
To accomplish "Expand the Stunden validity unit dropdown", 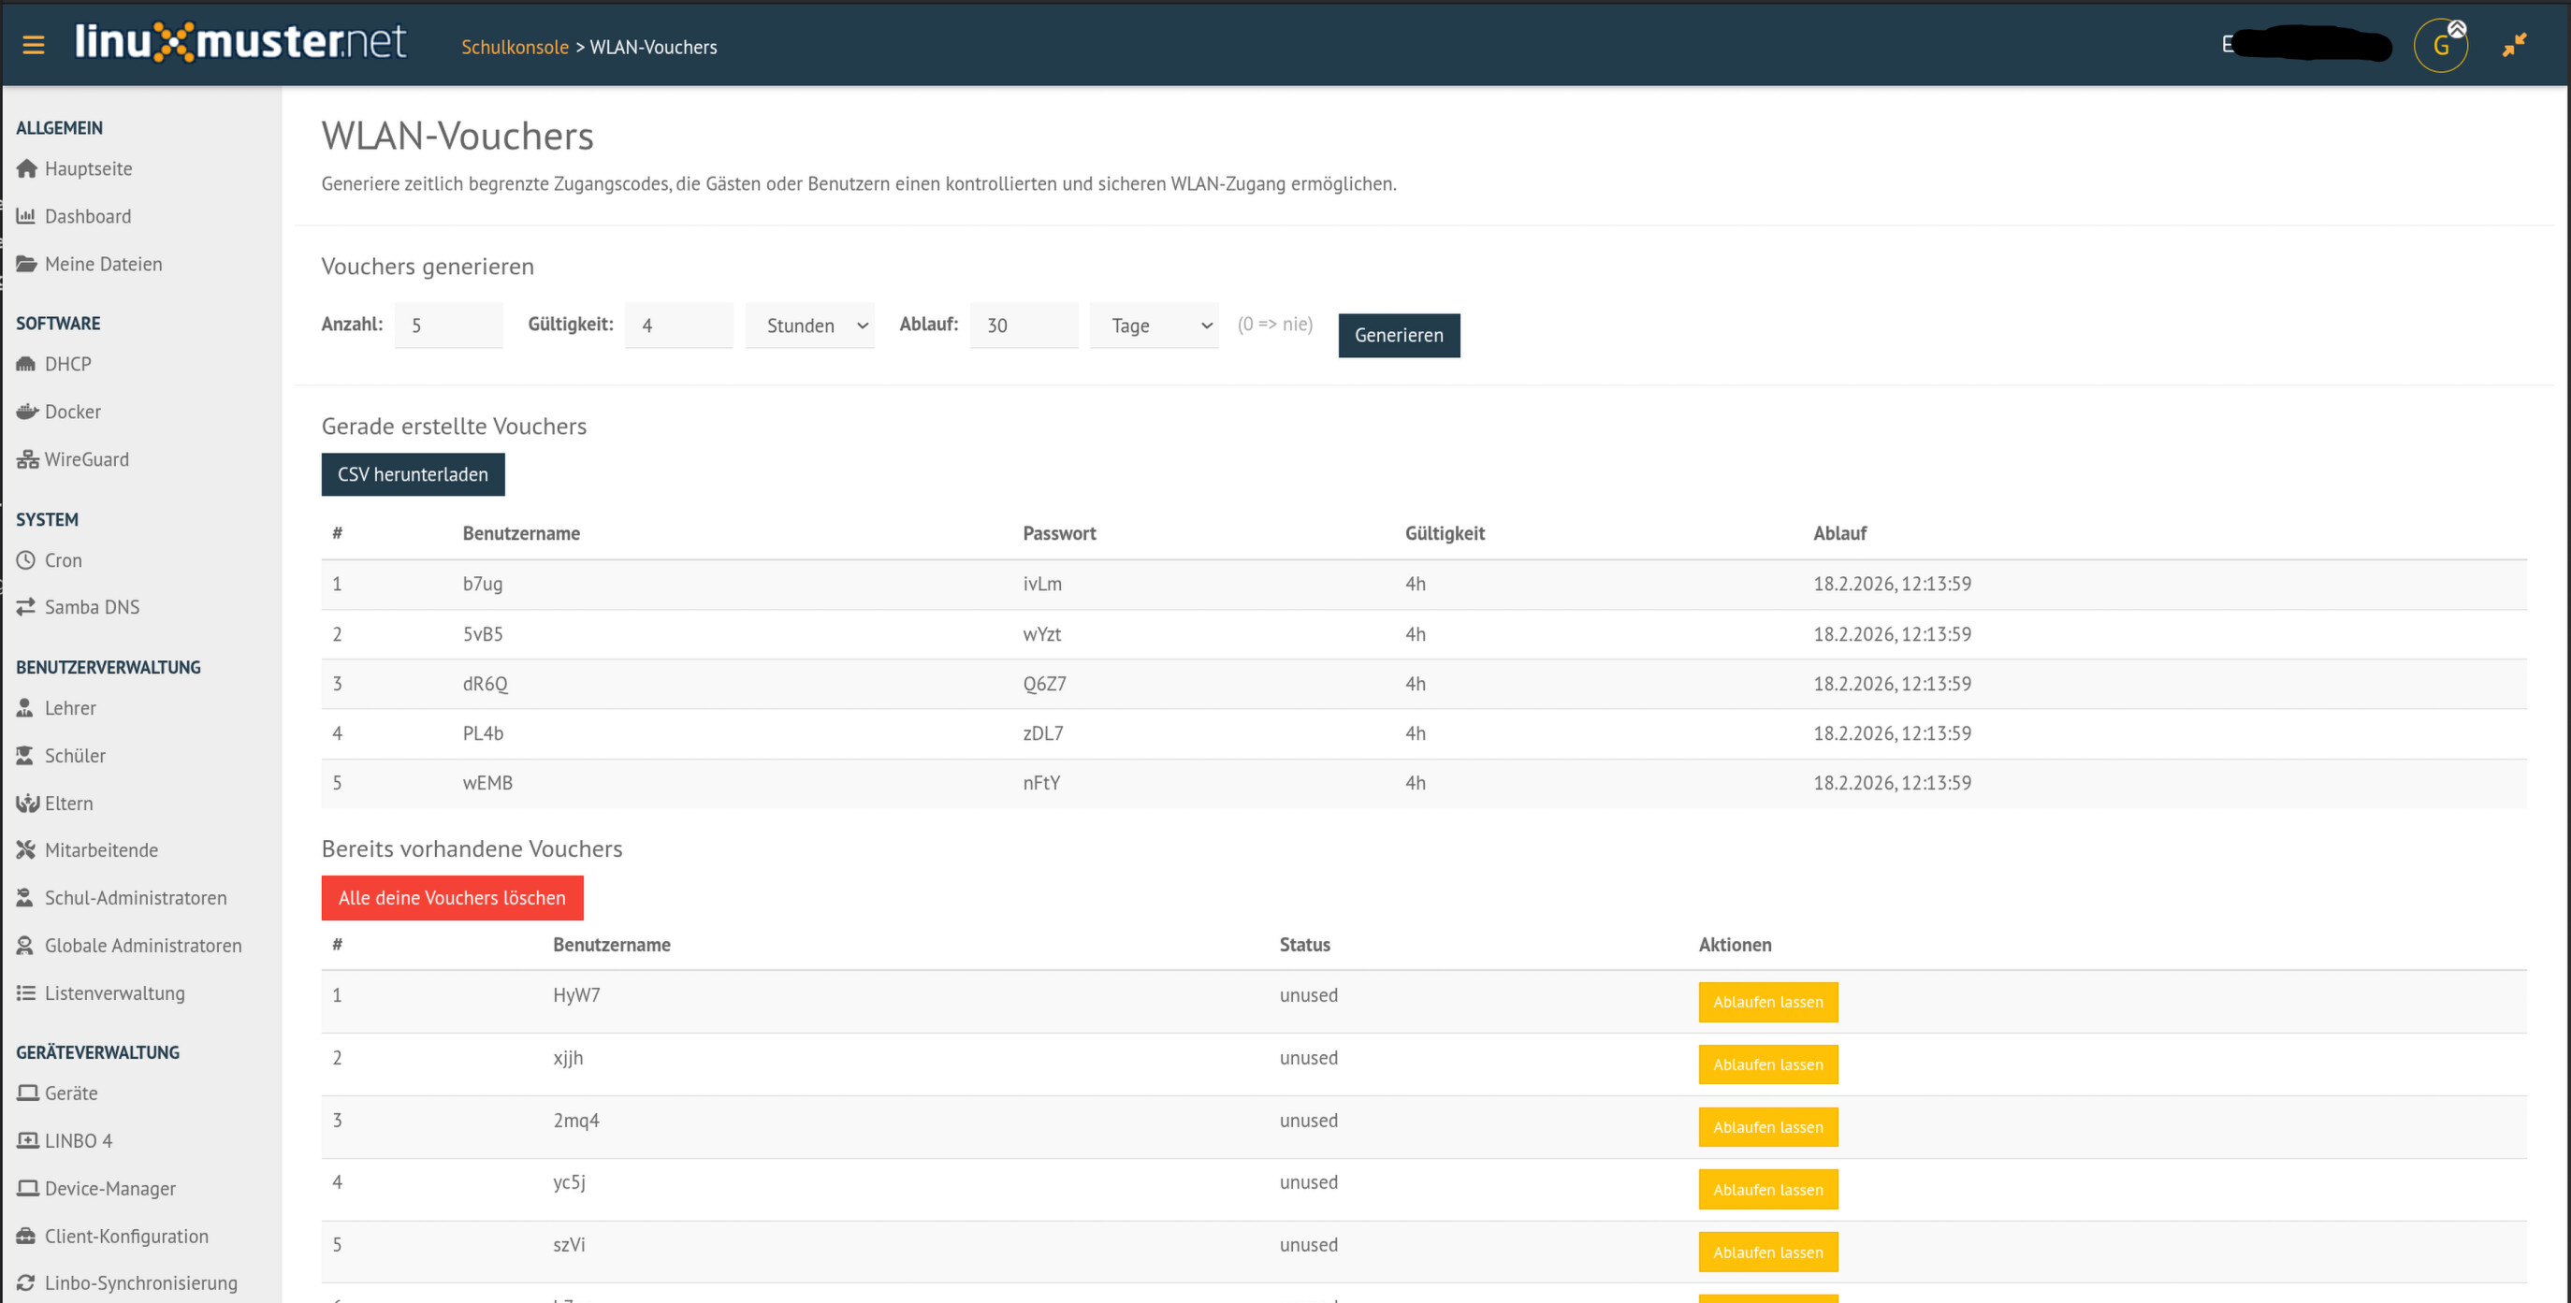I will [x=809, y=326].
